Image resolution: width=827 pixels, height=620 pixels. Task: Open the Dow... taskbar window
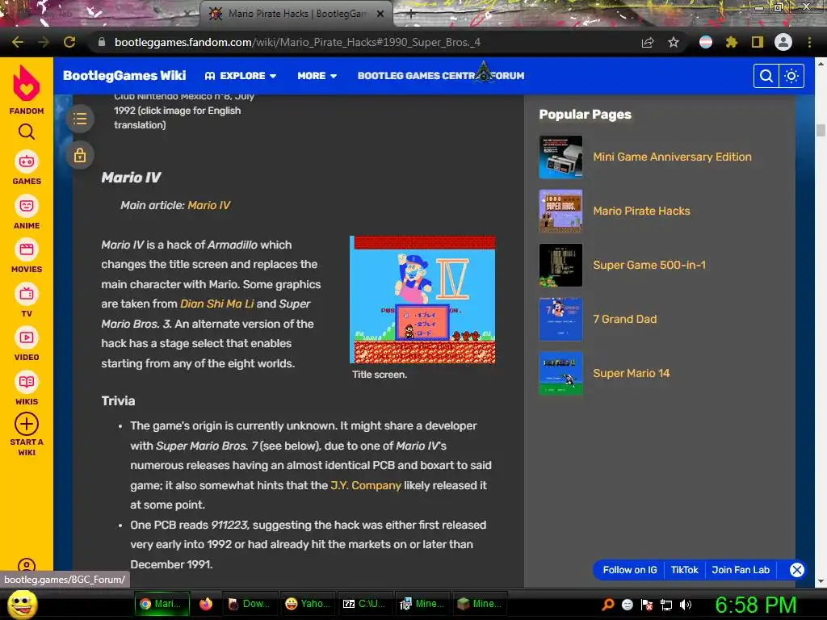click(x=249, y=604)
